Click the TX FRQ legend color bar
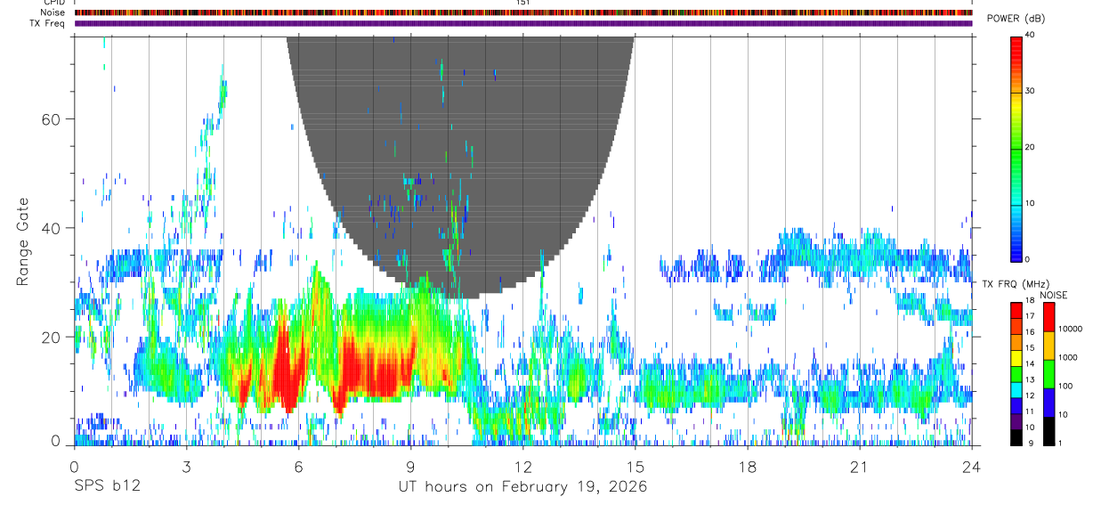This screenshot has height=505, width=1093. pyautogui.click(x=1016, y=374)
